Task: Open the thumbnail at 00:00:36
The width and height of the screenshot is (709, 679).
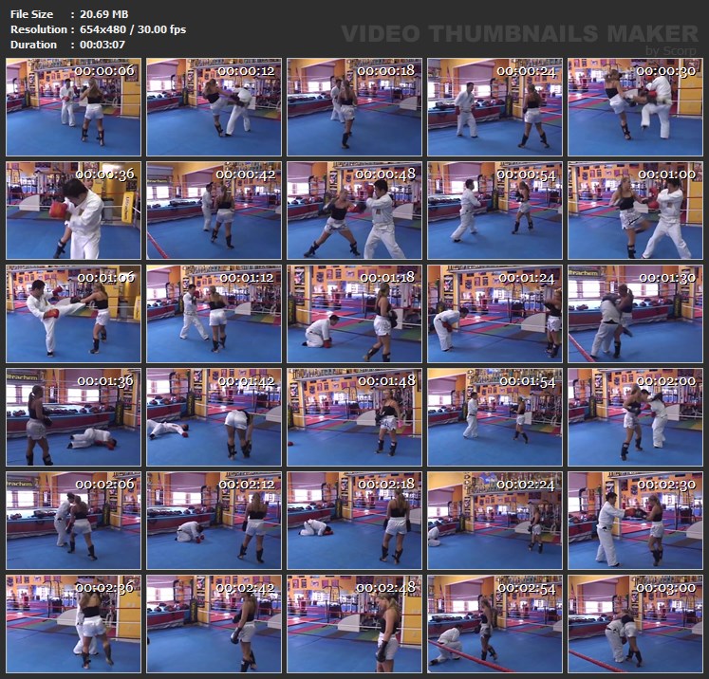Action: point(73,211)
